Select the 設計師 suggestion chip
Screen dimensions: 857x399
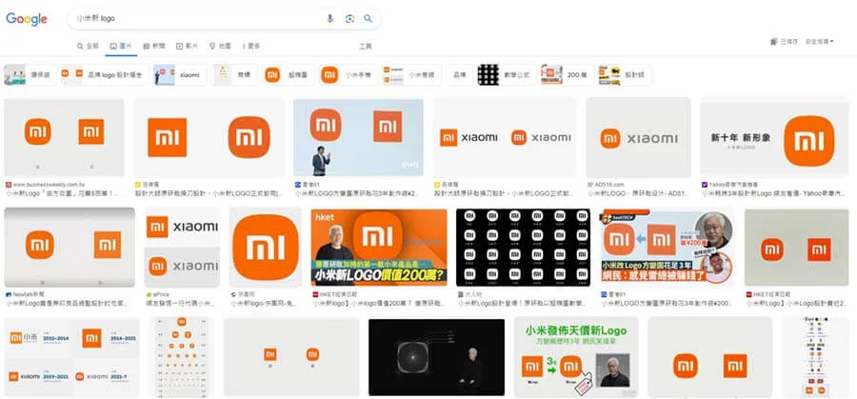tap(625, 75)
